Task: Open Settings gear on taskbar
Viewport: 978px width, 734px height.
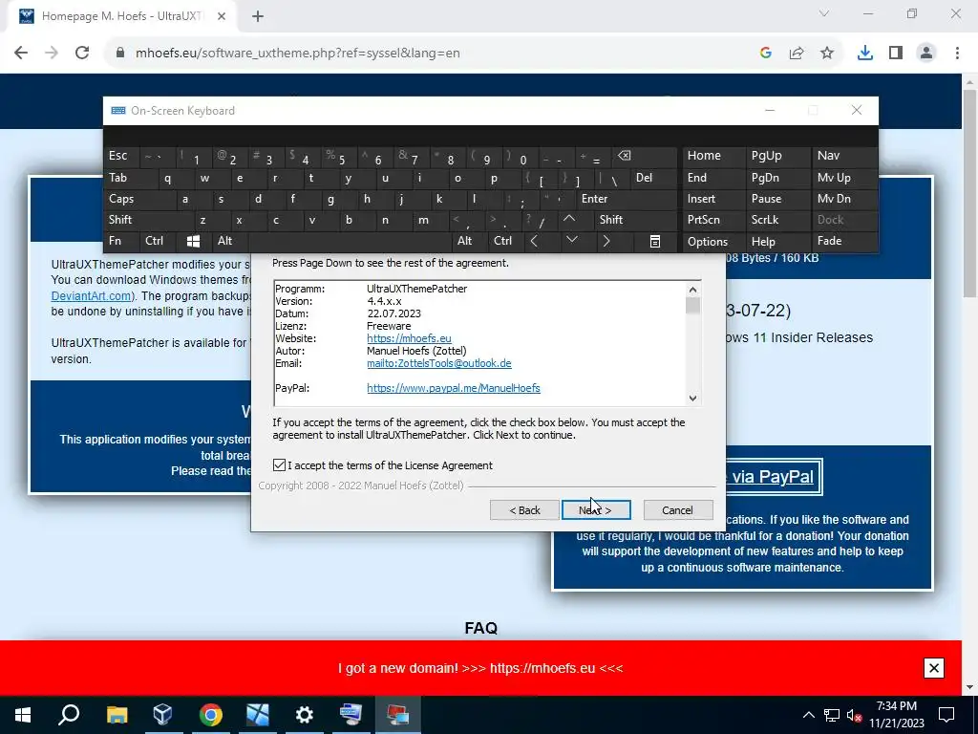Action: pyautogui.click(x=304, y=714)
